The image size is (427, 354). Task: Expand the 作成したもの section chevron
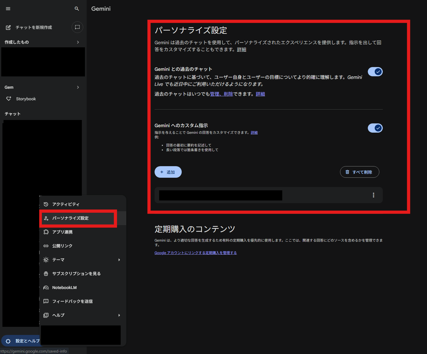tap(78, 42)
